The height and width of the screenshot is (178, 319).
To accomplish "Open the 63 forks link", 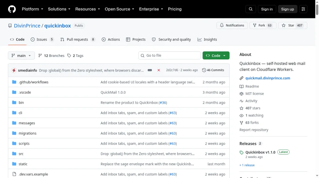I will click(x=252, y=122).
